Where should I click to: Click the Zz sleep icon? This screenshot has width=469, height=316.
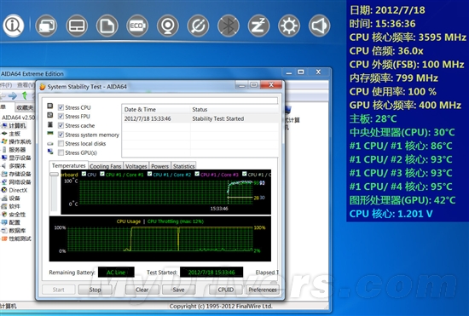258,26
